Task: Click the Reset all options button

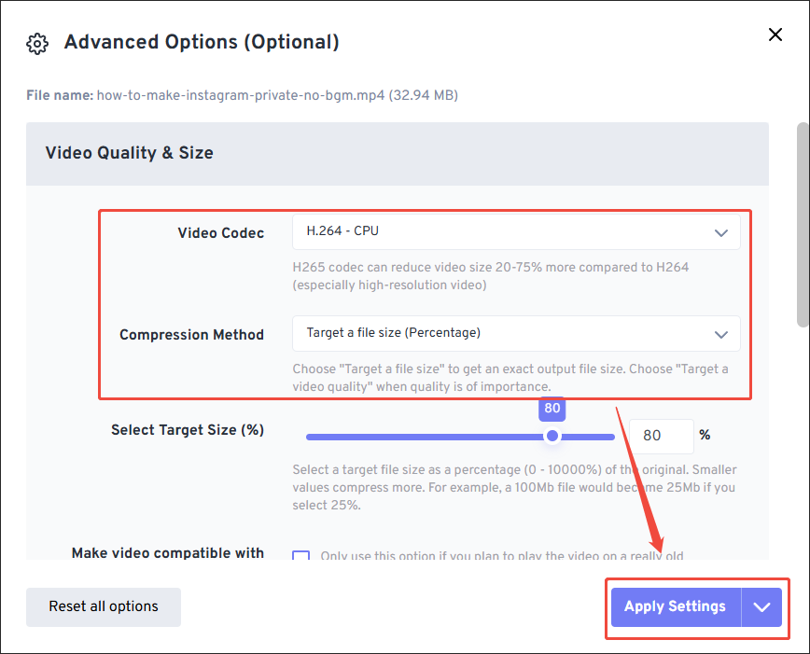Action: click(x=103, y=606)
